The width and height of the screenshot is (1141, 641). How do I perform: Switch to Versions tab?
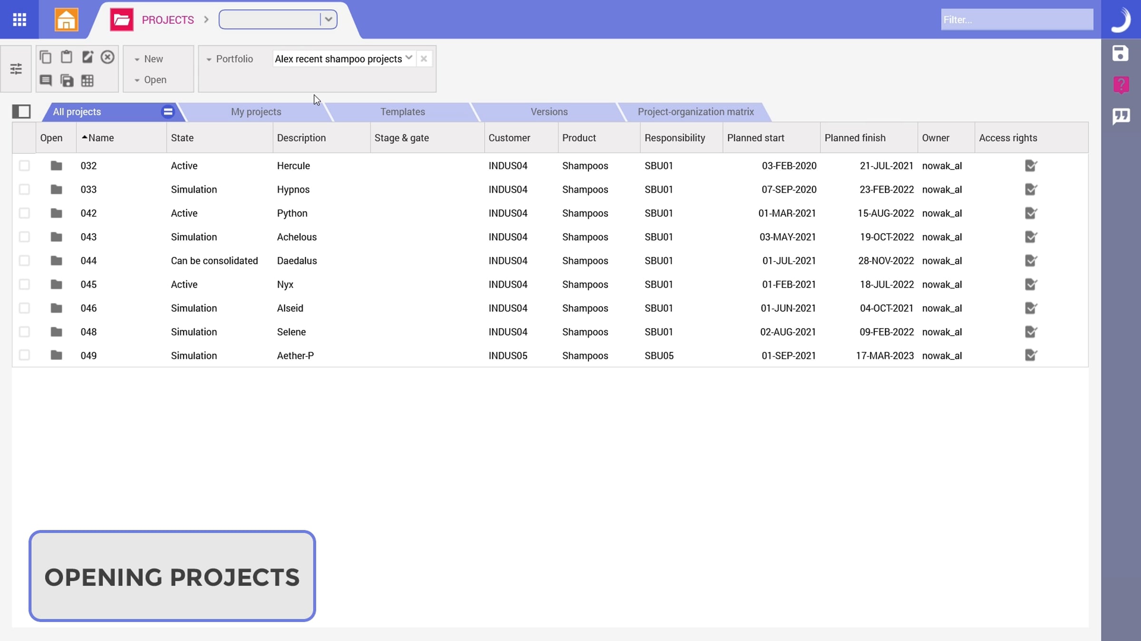point(549,112)
